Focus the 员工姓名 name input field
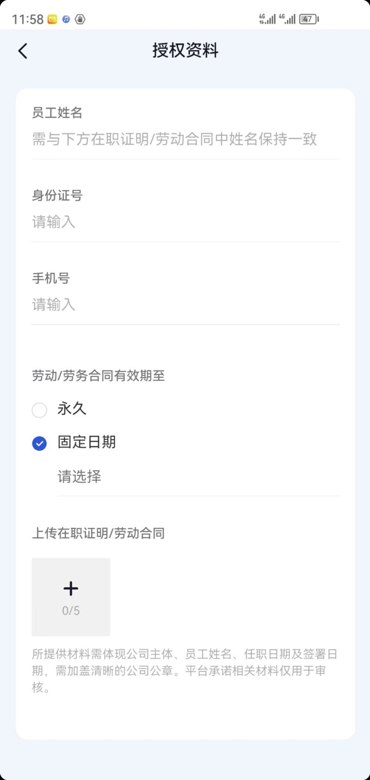Viewport: 370px width, 780px height. pyautogui.click(x=185, y=139)
